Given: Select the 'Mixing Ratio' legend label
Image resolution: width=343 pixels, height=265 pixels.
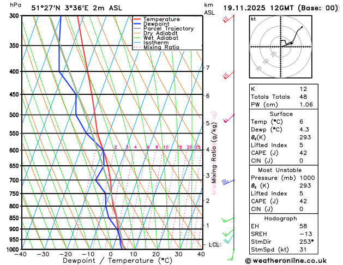Looking at the screenshot, I should coord(161,47).
